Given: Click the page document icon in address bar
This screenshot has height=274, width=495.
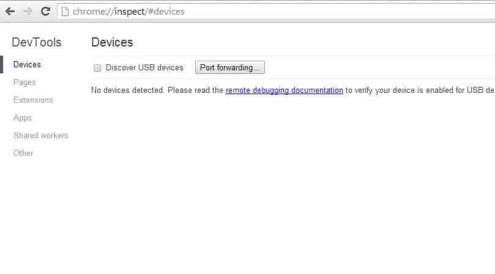Looking at the screenshot, I should tap(65, 12).
